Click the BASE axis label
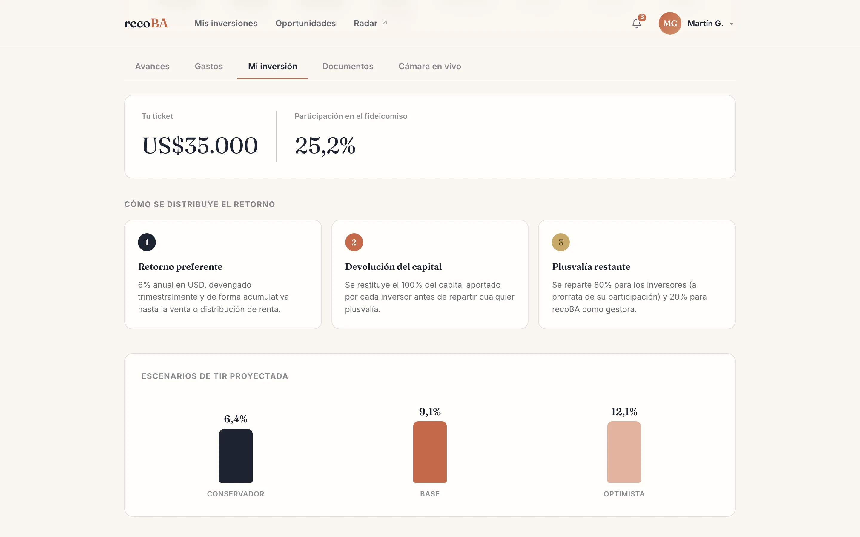860x537 pixels. click(430, 494)
